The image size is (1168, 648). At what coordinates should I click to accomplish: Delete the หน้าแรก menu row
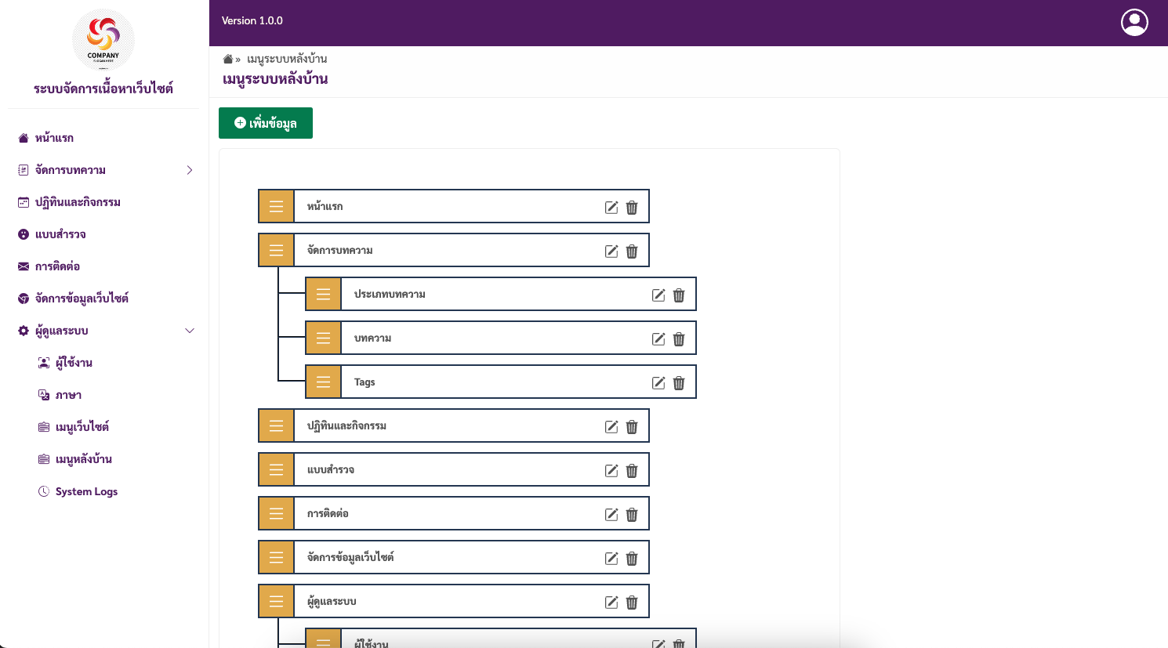coord(632,207)
